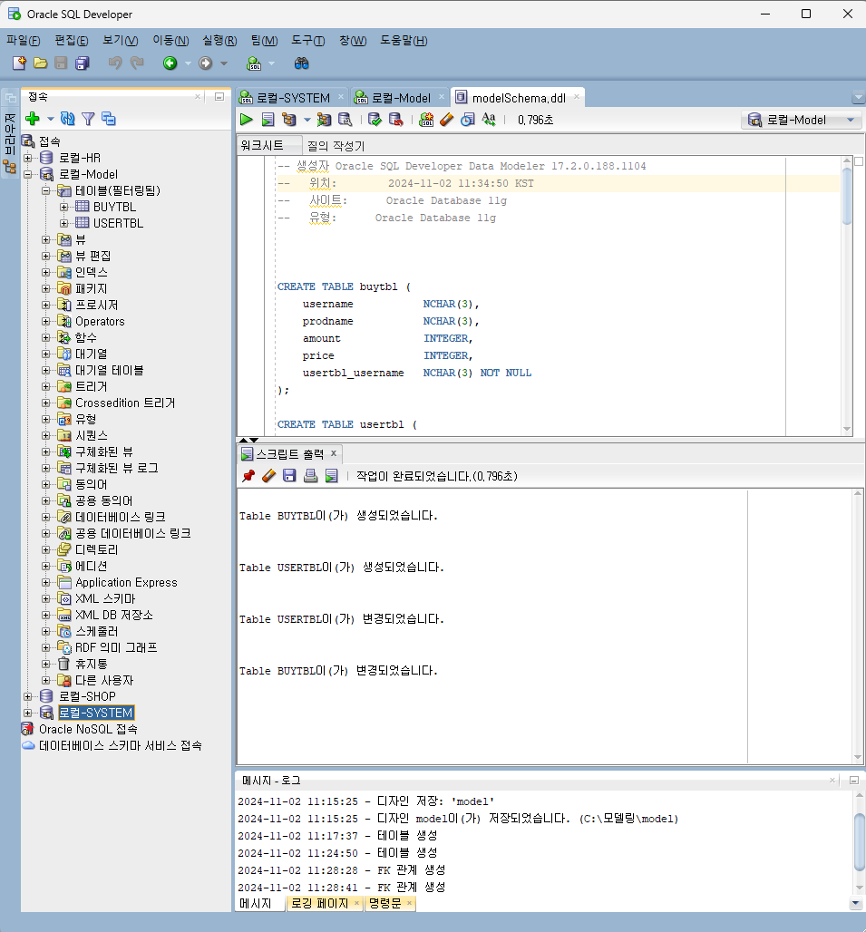Expand the BUYTBL table node
Viewport: 866px width, 932px height.
pos(63,207)
